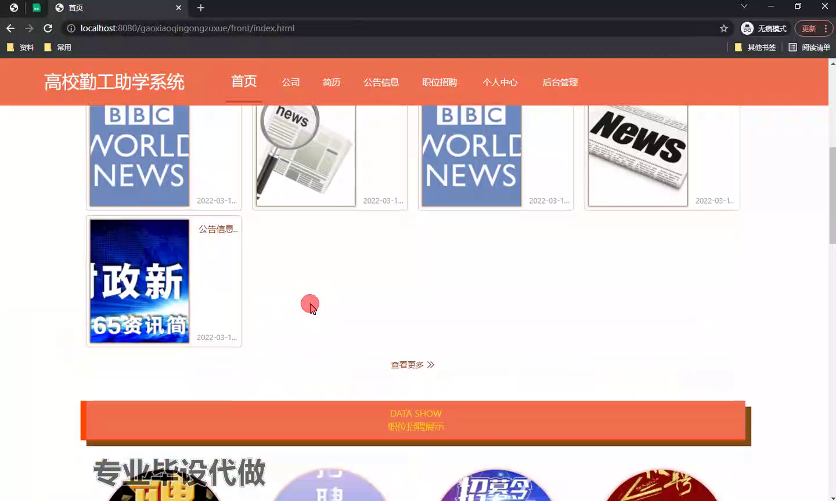Viewport: 836px width, 501px height.
Task: Click the 更新 browser update button
Action: (x=813, y=28)
